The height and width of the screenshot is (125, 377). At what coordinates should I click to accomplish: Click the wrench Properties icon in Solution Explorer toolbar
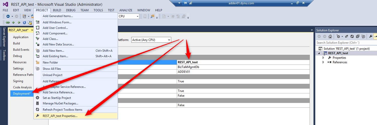click(371, 37)
